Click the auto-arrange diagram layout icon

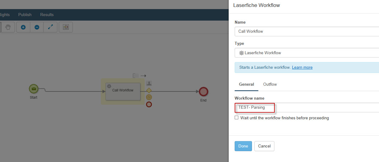[x=66, y=27]
